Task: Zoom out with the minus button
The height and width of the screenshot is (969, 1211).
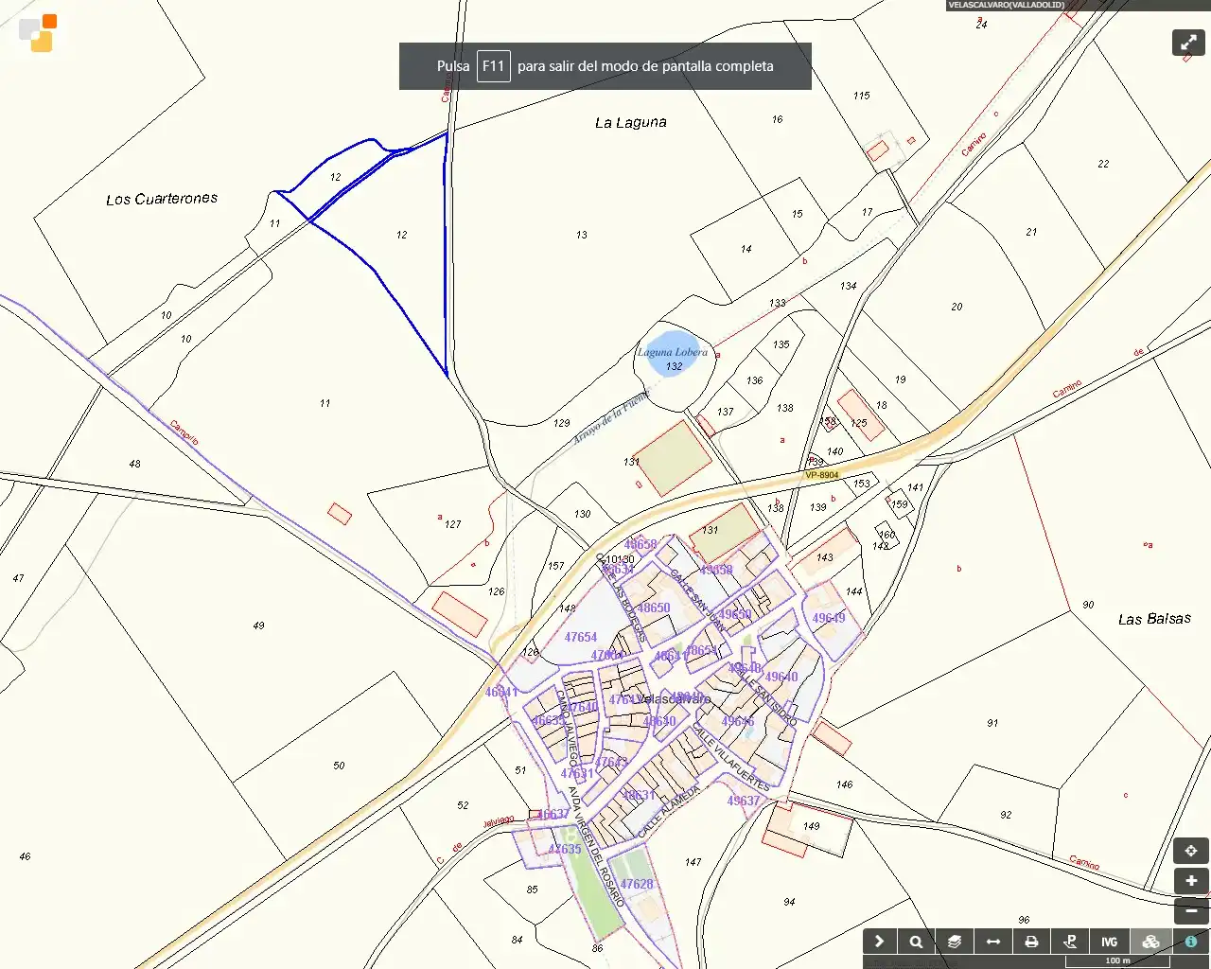Action: (1191, 911)
